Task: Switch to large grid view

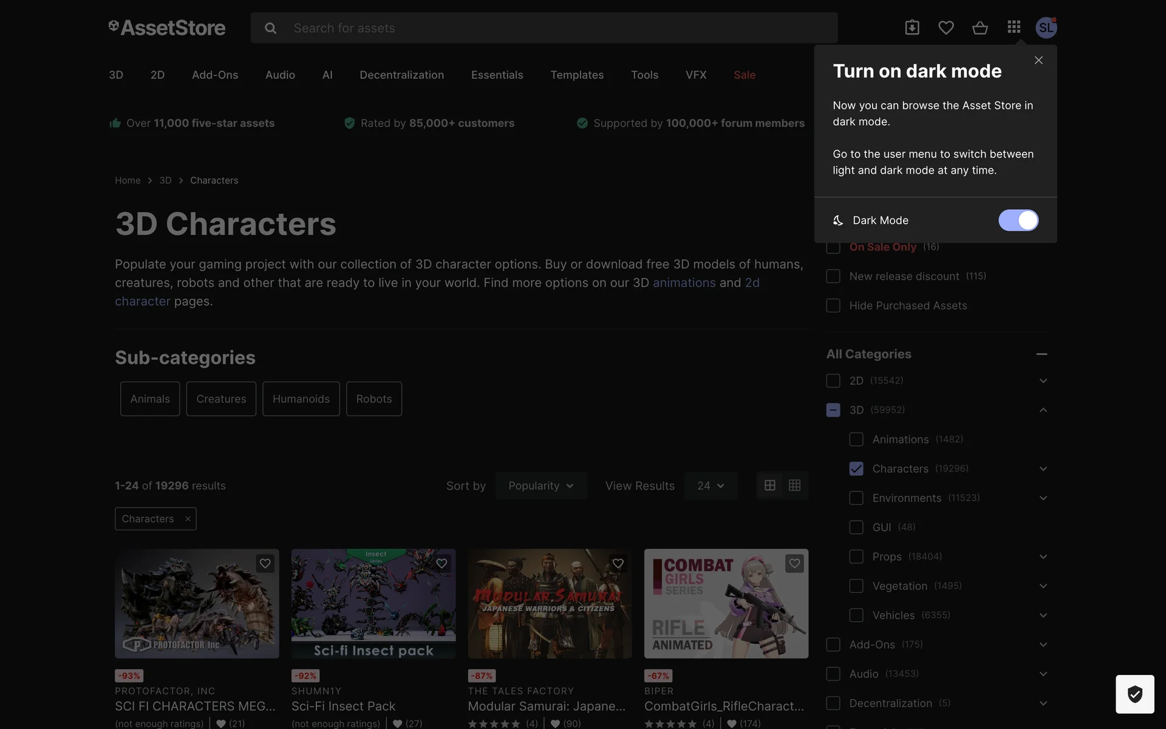Action: [x=769, y=485]
